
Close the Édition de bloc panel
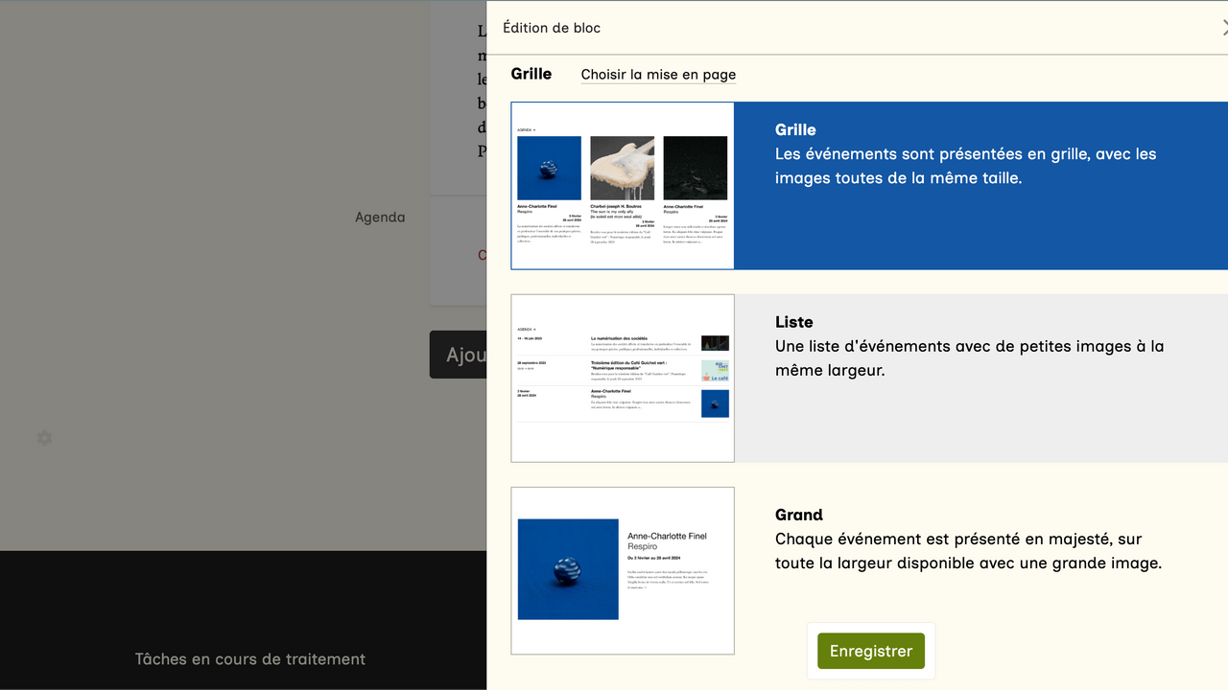(x=1223, y=28)
